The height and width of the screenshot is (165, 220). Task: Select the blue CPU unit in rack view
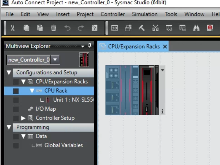pyautogui.click(x=122, y=90)
